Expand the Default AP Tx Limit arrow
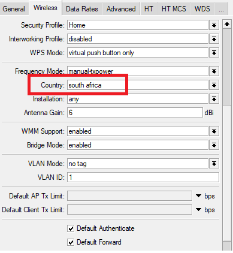 click(198, 196)
